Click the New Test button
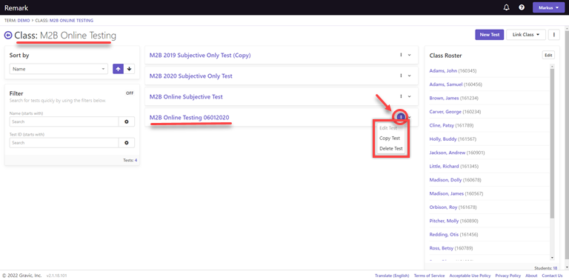This screenshot has height=280, width=569. point(490,35)
